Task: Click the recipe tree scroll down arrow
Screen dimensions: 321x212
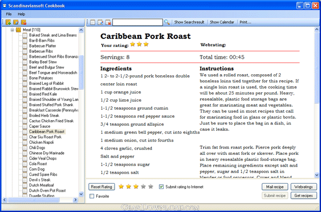Action: tap(81, 194)
